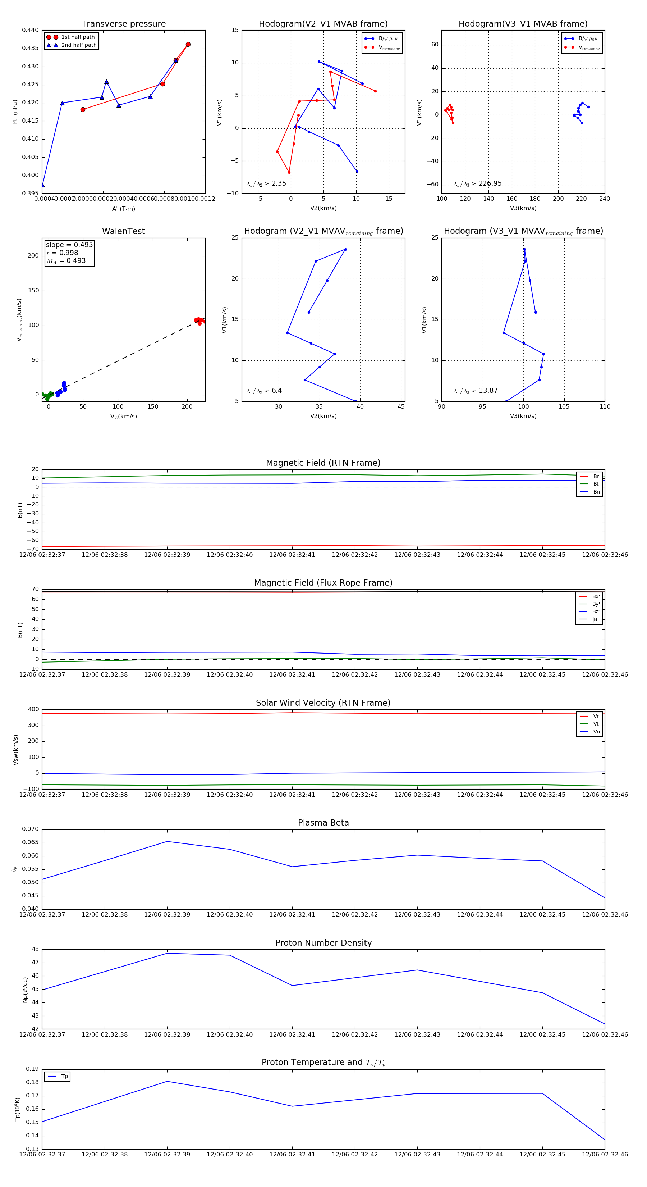Click the 'λ1/λ3 ≈ 226.95' ratio label
This screenshot has width=647, height=1187.
tap(478, 183)
